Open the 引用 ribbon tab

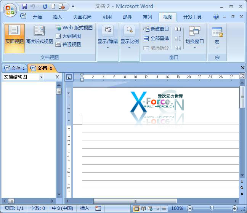(x=107, y=17)
